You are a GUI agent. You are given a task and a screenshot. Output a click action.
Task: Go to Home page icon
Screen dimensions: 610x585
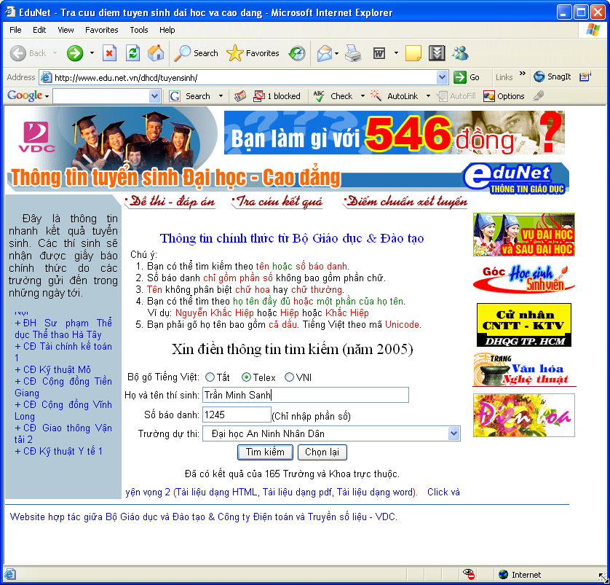(156, 53)
